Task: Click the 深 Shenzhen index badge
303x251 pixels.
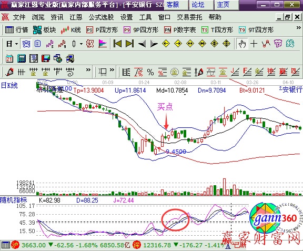Action: 137,245
